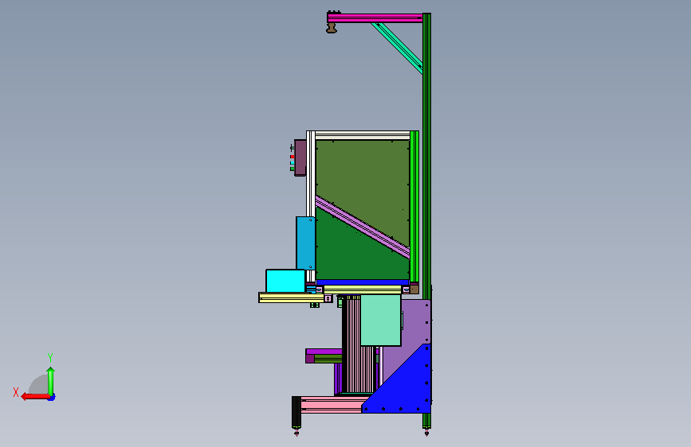This screenshot has width=691, height=447.
Task: Select the yellow horizontal rail on the left
Action: (x=291, y=297)
